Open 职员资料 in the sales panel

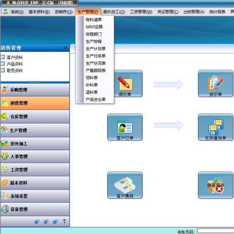point(15,71)
